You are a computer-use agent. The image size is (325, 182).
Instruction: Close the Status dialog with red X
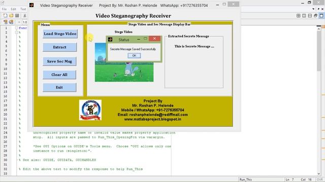tap(154, 38)
